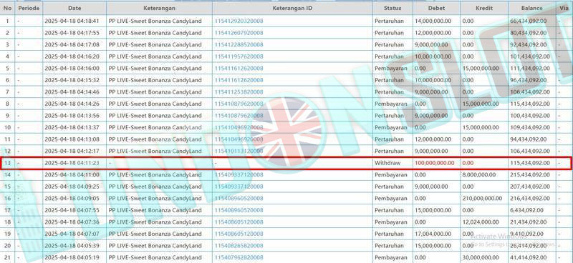This screenshot has height=263, width=573.
Task: Open transaction ID 115411957620008
Action: [x=239, y=56]
